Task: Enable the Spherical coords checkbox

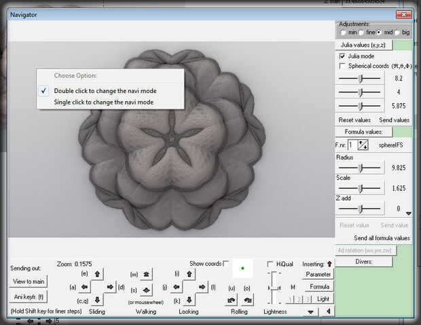Action: click(x=342, y=66)
